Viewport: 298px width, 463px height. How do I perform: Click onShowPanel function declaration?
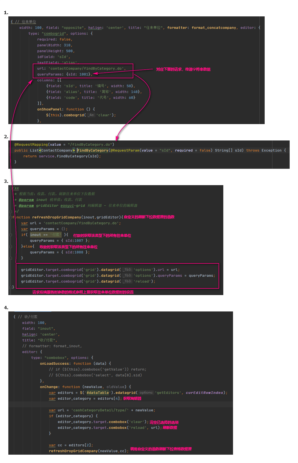coord(66,109)
